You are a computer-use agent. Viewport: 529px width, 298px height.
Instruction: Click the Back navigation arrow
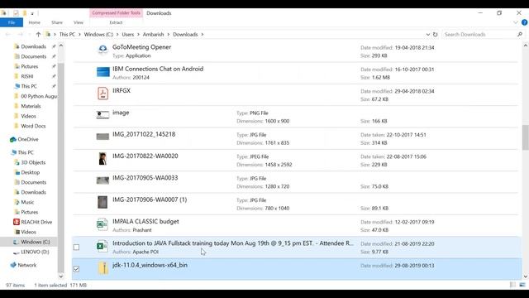[8, 35]
